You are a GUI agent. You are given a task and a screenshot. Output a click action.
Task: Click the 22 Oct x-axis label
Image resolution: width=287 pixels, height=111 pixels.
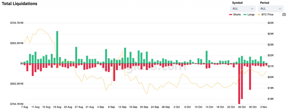(x=231, y=107)
